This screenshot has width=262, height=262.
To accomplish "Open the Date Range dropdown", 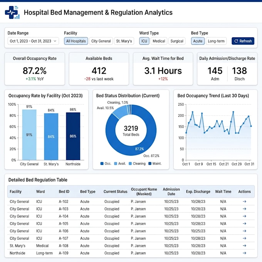I will click(x=33, y=41).
